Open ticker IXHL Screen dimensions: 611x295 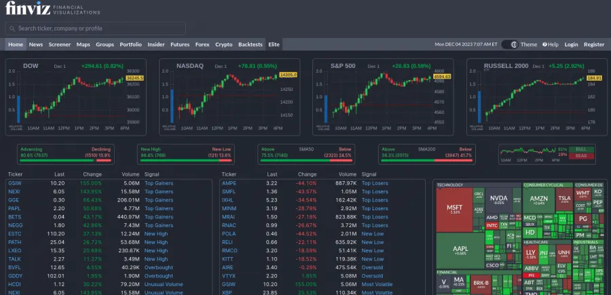coord(228,200)
